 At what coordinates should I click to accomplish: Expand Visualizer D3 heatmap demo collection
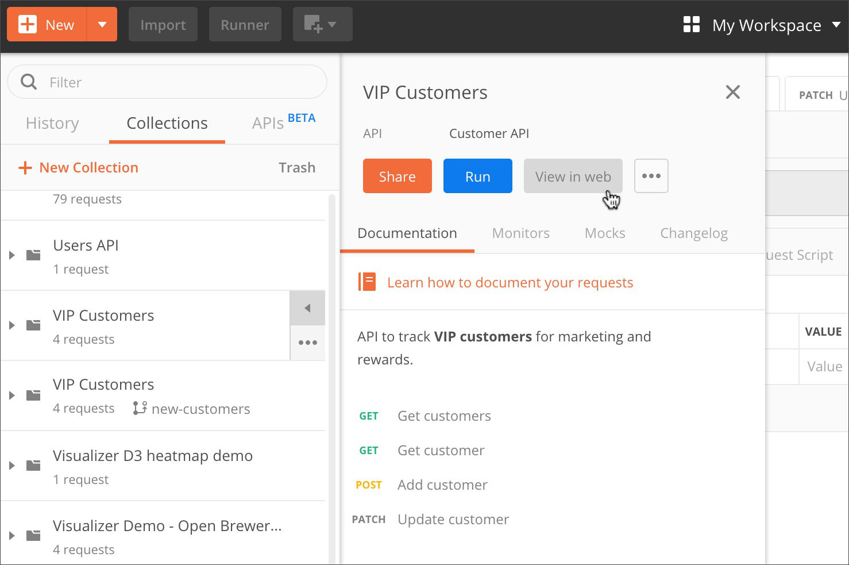11,465
